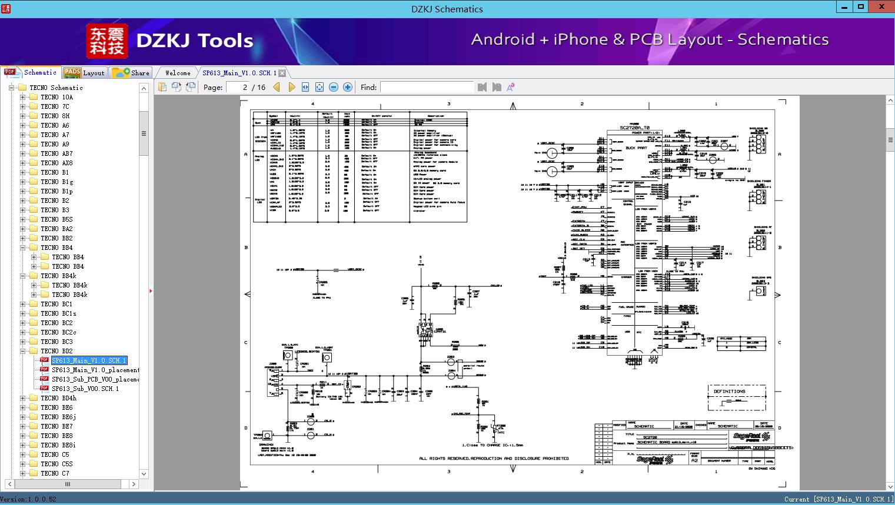Click the copy pages icon
Viewport: 895px width, 505px height.
click(x=162, y=87)
